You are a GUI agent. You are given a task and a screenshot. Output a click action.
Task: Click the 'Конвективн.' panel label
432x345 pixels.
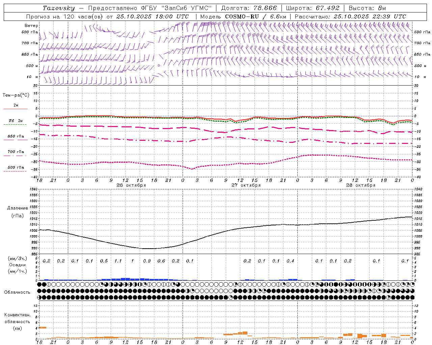[x=18, y=315]
